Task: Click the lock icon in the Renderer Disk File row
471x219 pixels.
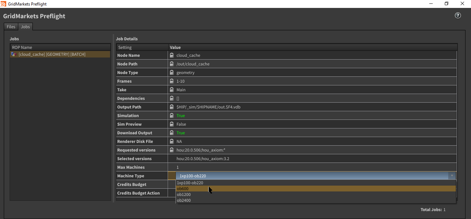Action: (172, 141)
